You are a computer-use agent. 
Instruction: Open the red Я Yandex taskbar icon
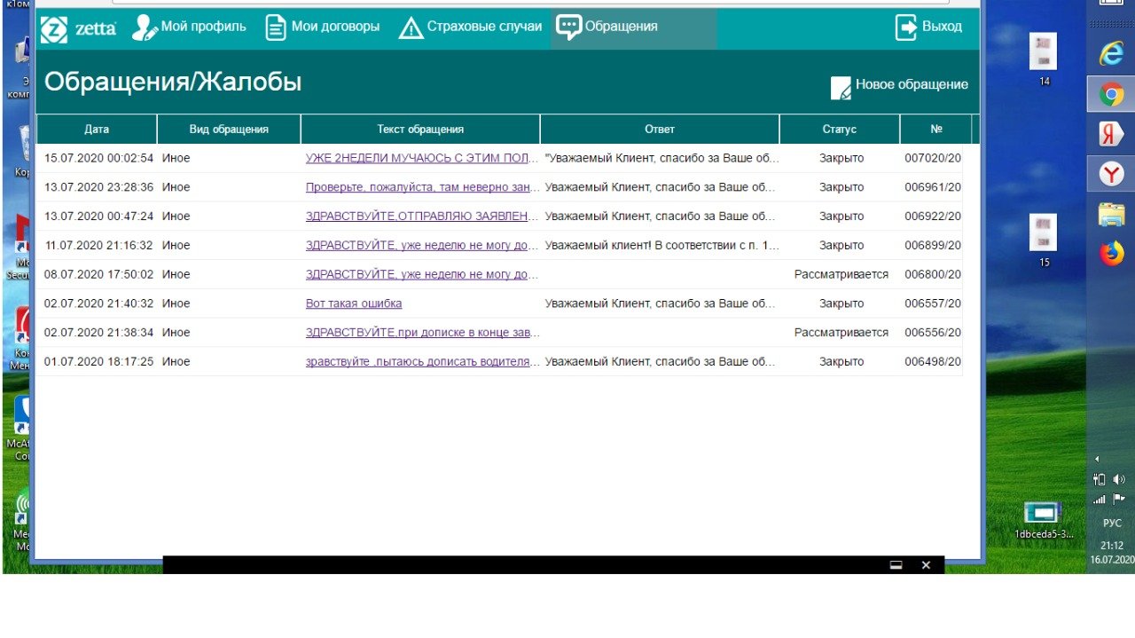1111,134
